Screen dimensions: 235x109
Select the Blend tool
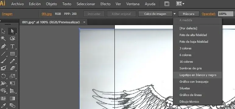pos(12,106)
